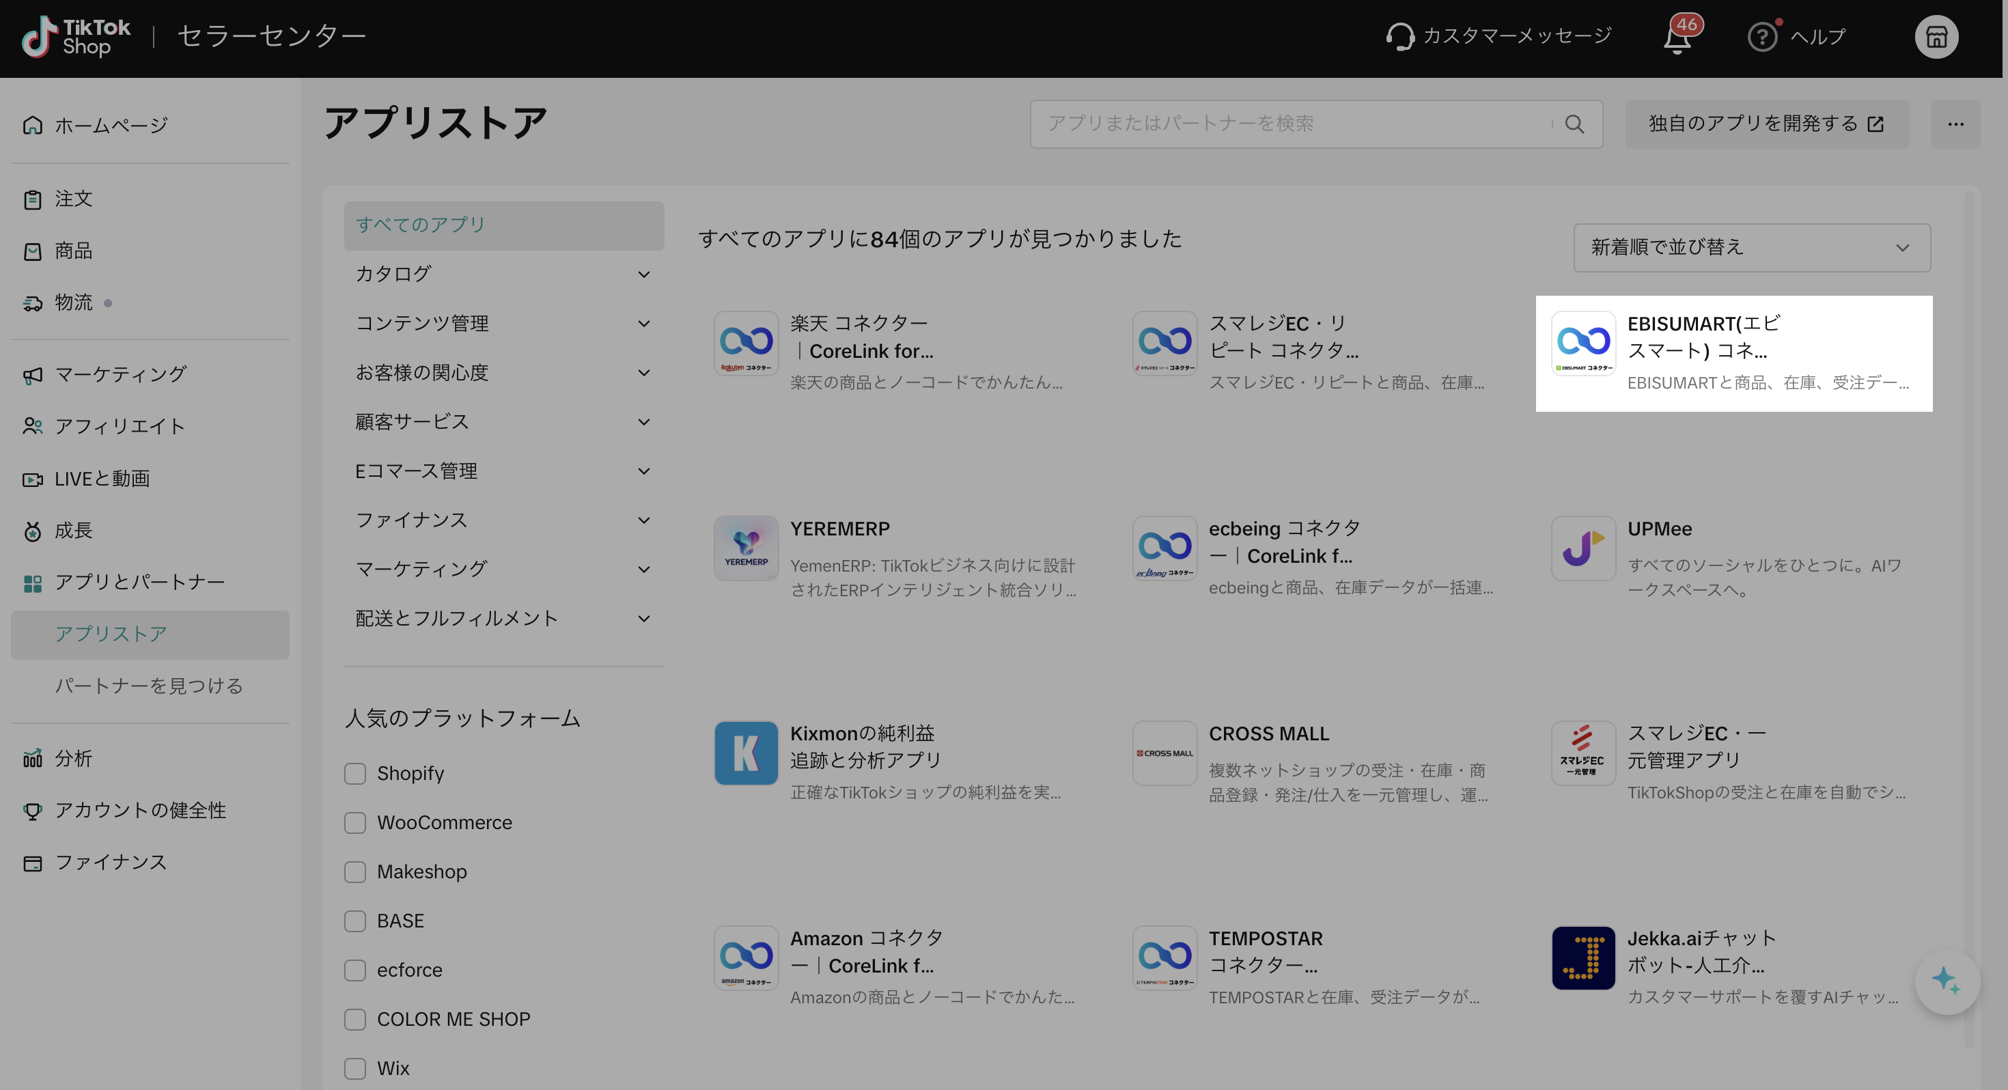The image size is (2008, 1090).
Task: Focus the app or partner search field
Action: point(1294,124)
